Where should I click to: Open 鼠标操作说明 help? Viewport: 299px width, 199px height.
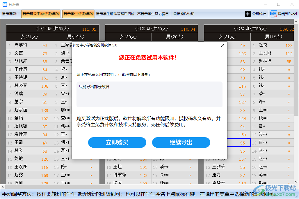coord(184,14)
